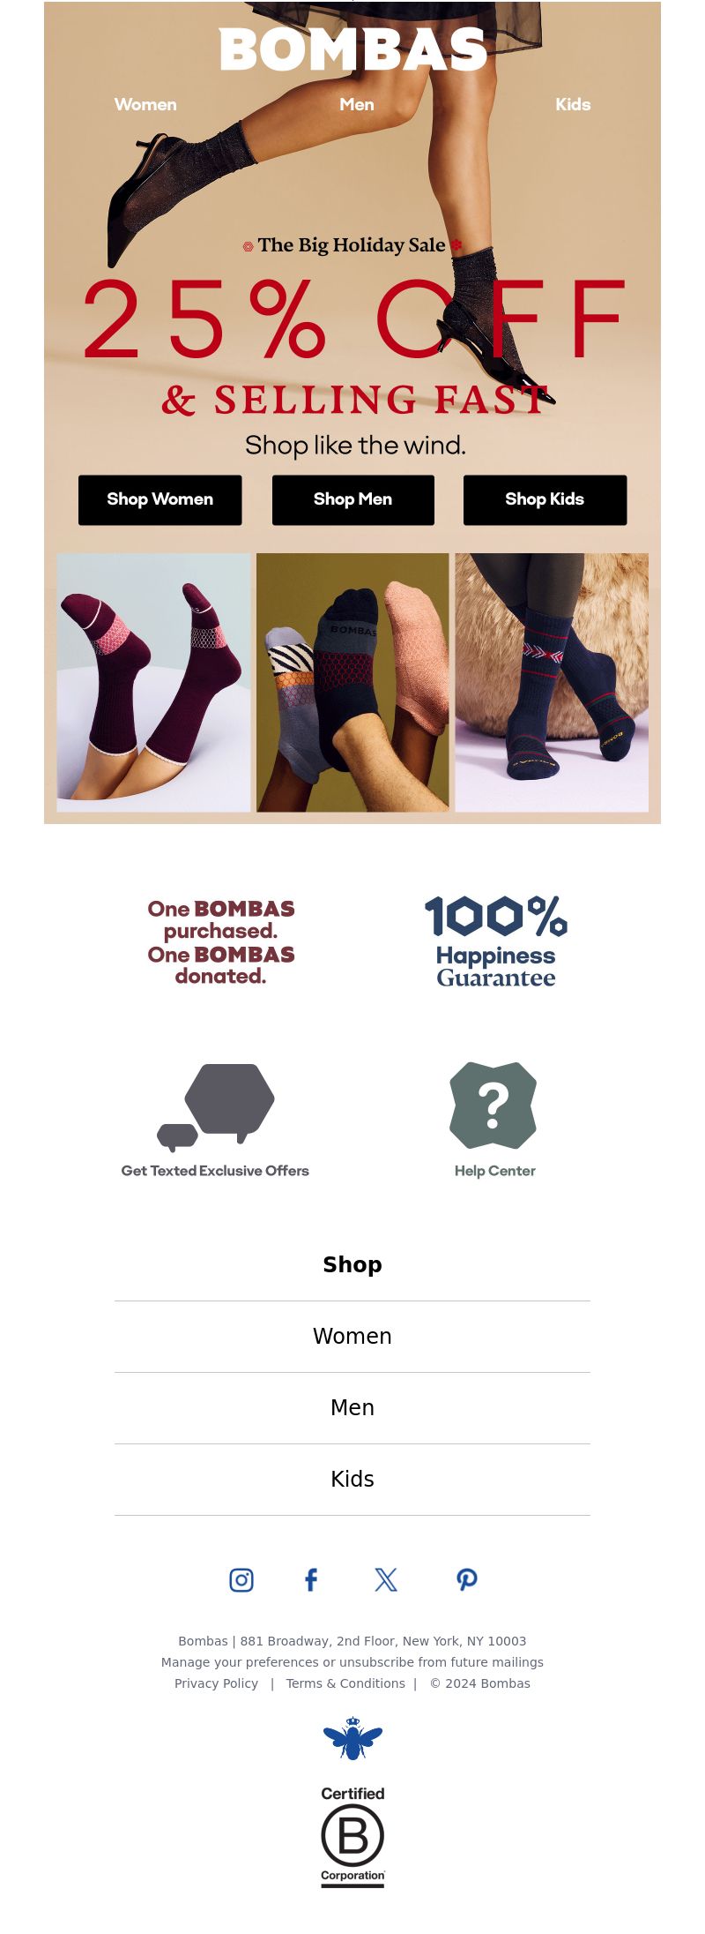Click the BOMBAS logo at top

tap(352, 49)
